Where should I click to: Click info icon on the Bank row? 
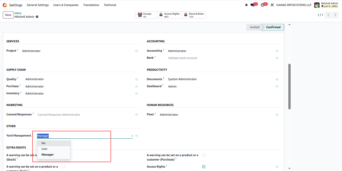tap(277, 58)
